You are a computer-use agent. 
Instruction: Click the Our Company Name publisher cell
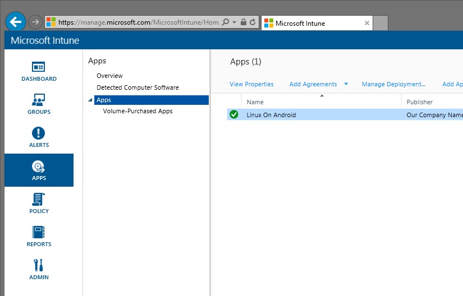click(x=434, y=115)
